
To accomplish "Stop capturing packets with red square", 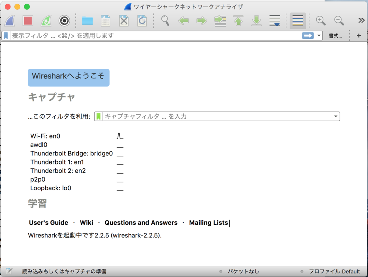I will 28,21.
